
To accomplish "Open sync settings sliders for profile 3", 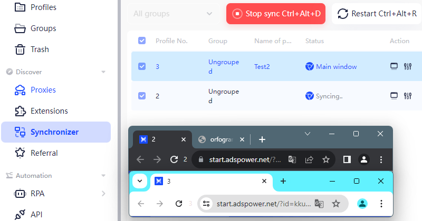I will [408, 66].
